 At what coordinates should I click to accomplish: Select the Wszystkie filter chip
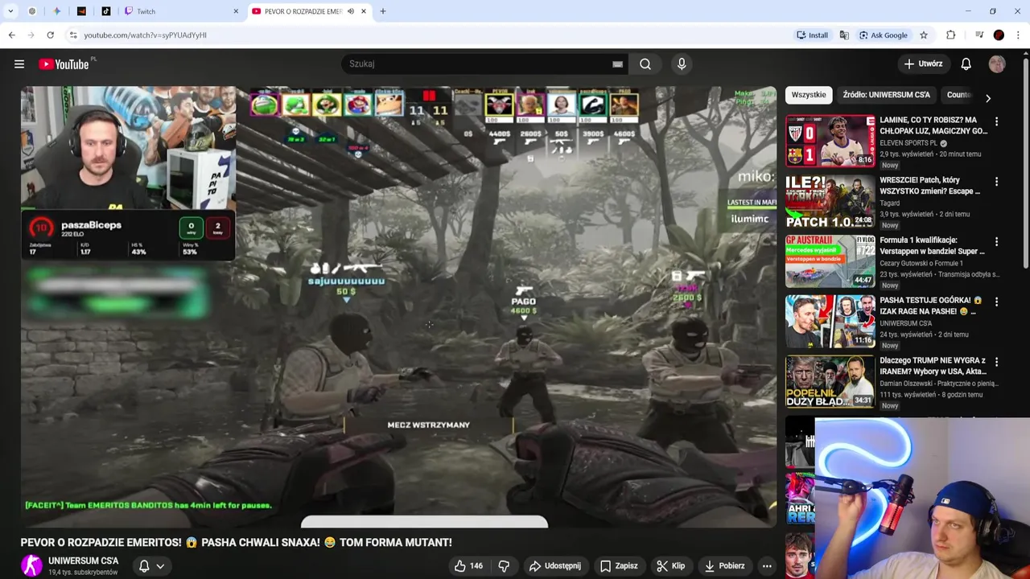pyautogui.click(x=809, y=95)
